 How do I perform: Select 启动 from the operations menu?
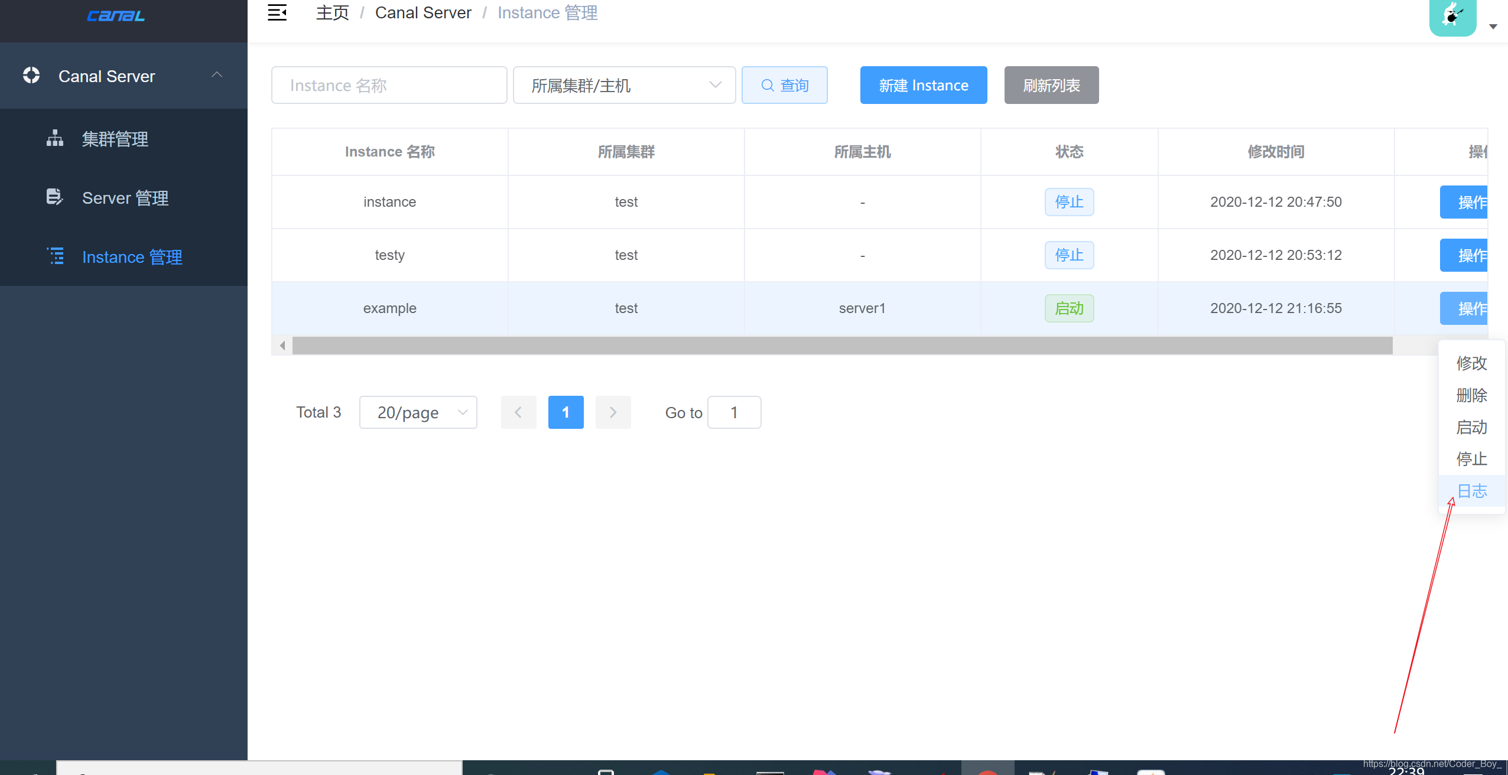pos(1472,426)
